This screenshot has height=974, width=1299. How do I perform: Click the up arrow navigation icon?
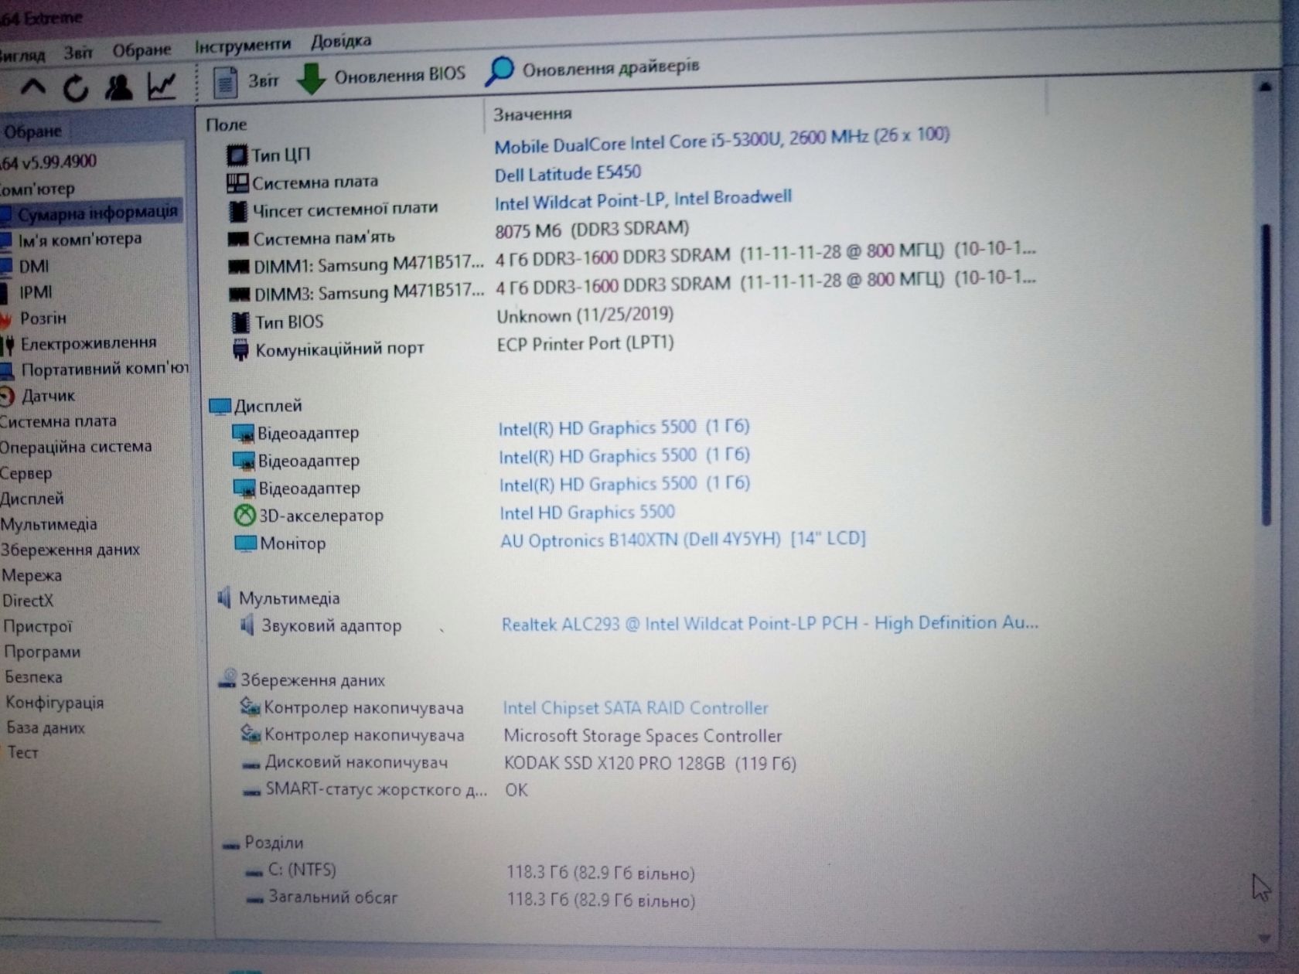click(32, 87)
